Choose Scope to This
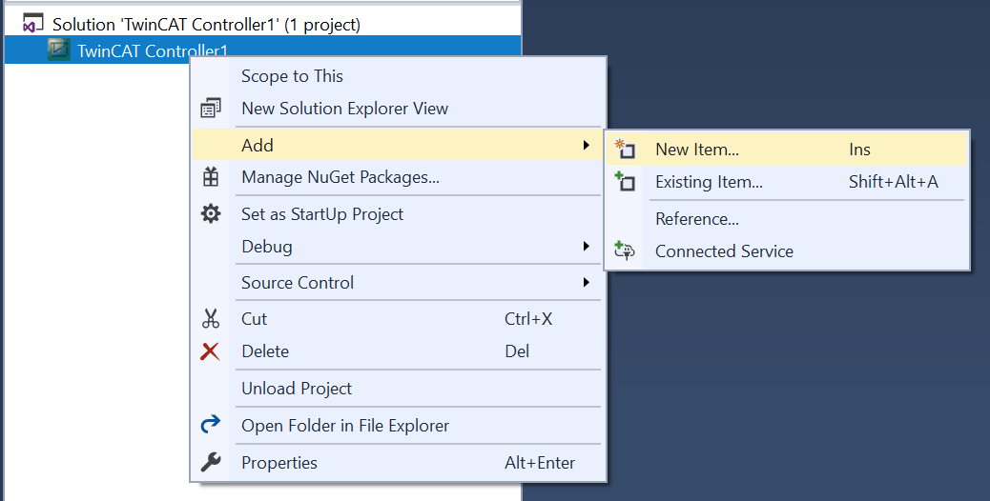The image size is (990, 501). coord(292,76)
